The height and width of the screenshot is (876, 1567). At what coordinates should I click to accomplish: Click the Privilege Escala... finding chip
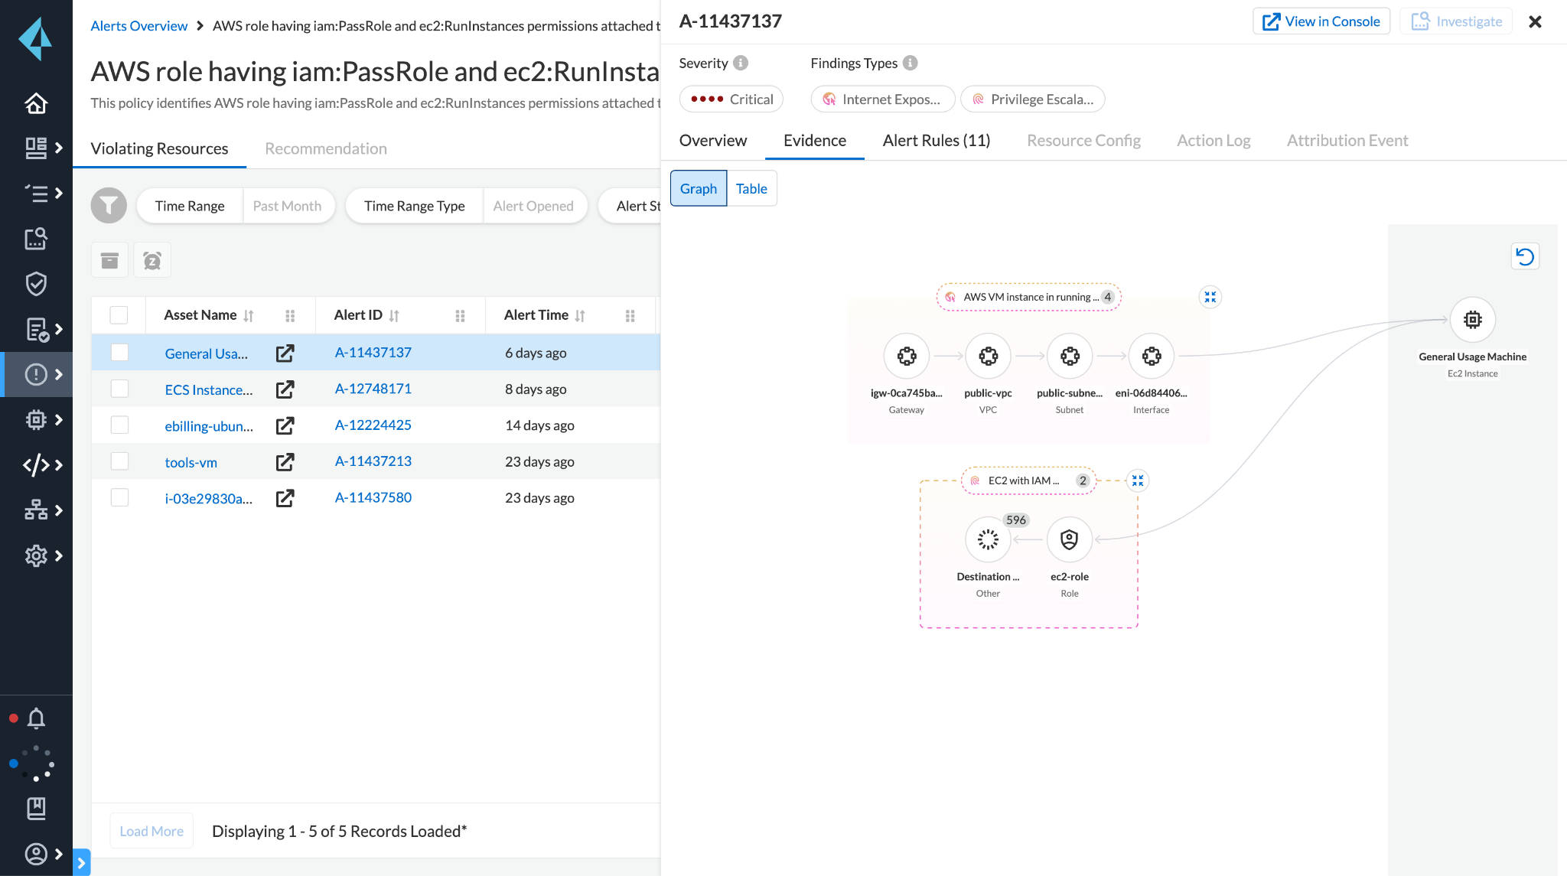(x=1032, y=99)
